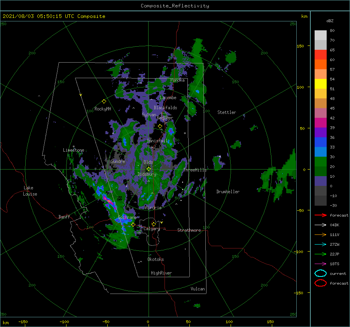Viewport: 350px width, 327px height.
Task: Click the Okotoks city label
Action: [x=156, y=259]
